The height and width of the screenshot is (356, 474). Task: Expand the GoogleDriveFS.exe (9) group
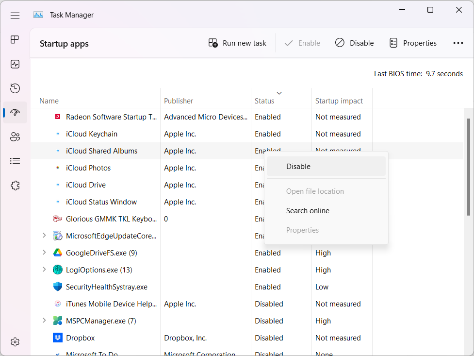pos(44,252)
